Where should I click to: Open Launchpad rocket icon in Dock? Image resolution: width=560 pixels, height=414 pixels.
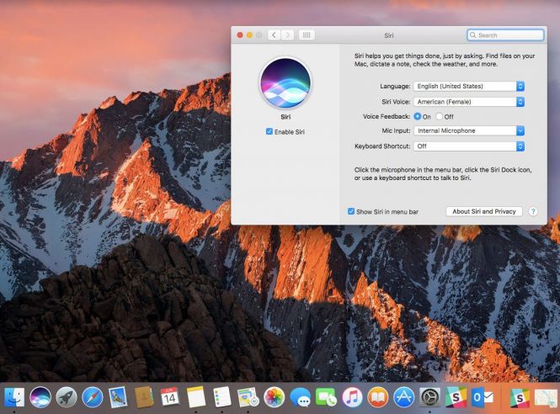pos(66,397)
